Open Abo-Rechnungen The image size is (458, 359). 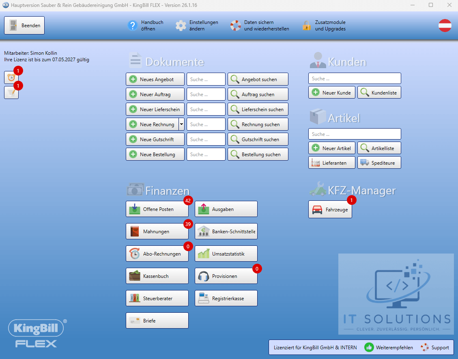[x=157, y=254]
